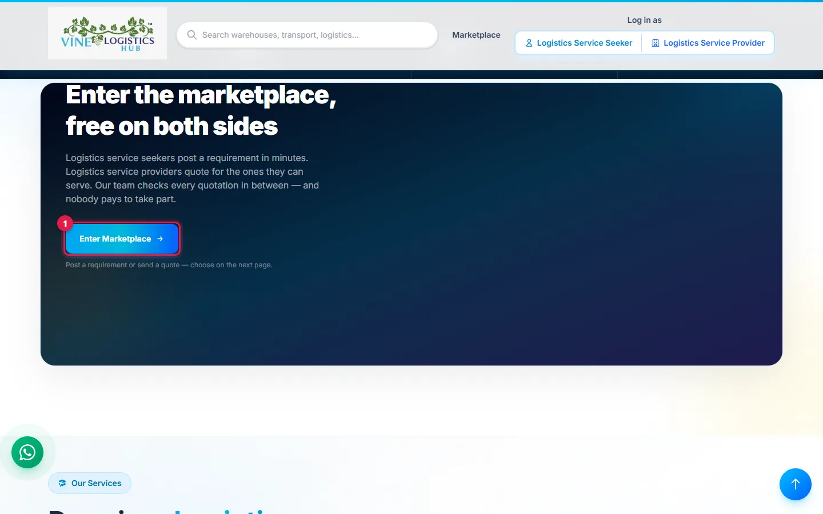Log in as Logistics Service Provider
This screenshot has height=514, width=823.
(708, 43)
